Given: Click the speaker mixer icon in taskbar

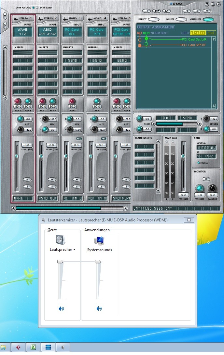Looking at the screenshot, I should click(x=63, y=347).
